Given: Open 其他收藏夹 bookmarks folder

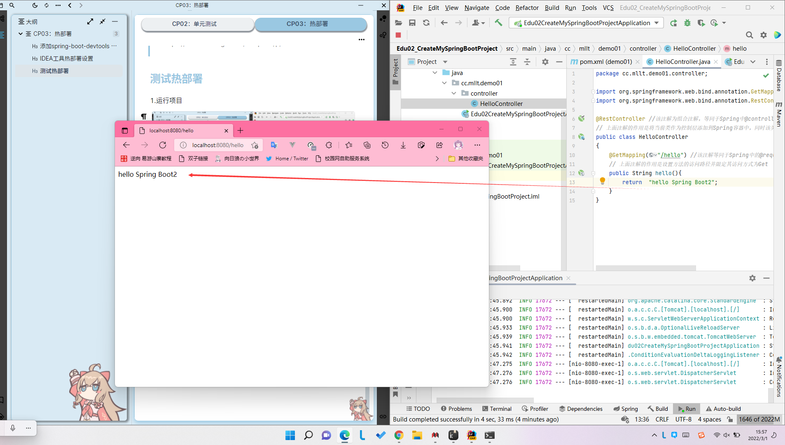Looking at the screenshot, I should (x=466, y=159).
